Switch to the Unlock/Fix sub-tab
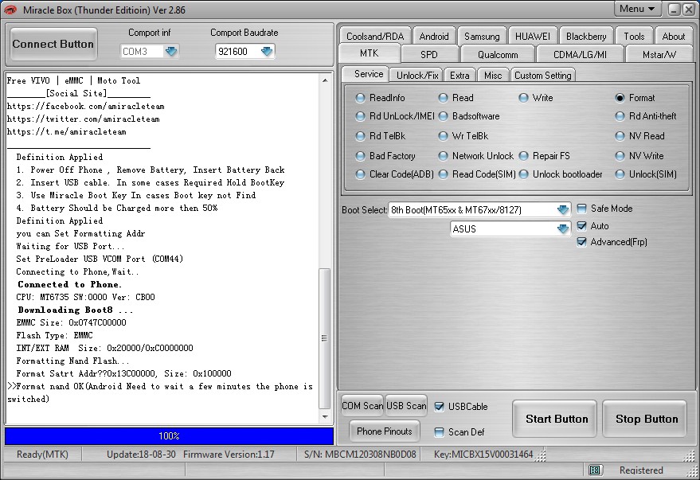The height and width of the screenshot is (480, 700). click(x=417, y=76)
